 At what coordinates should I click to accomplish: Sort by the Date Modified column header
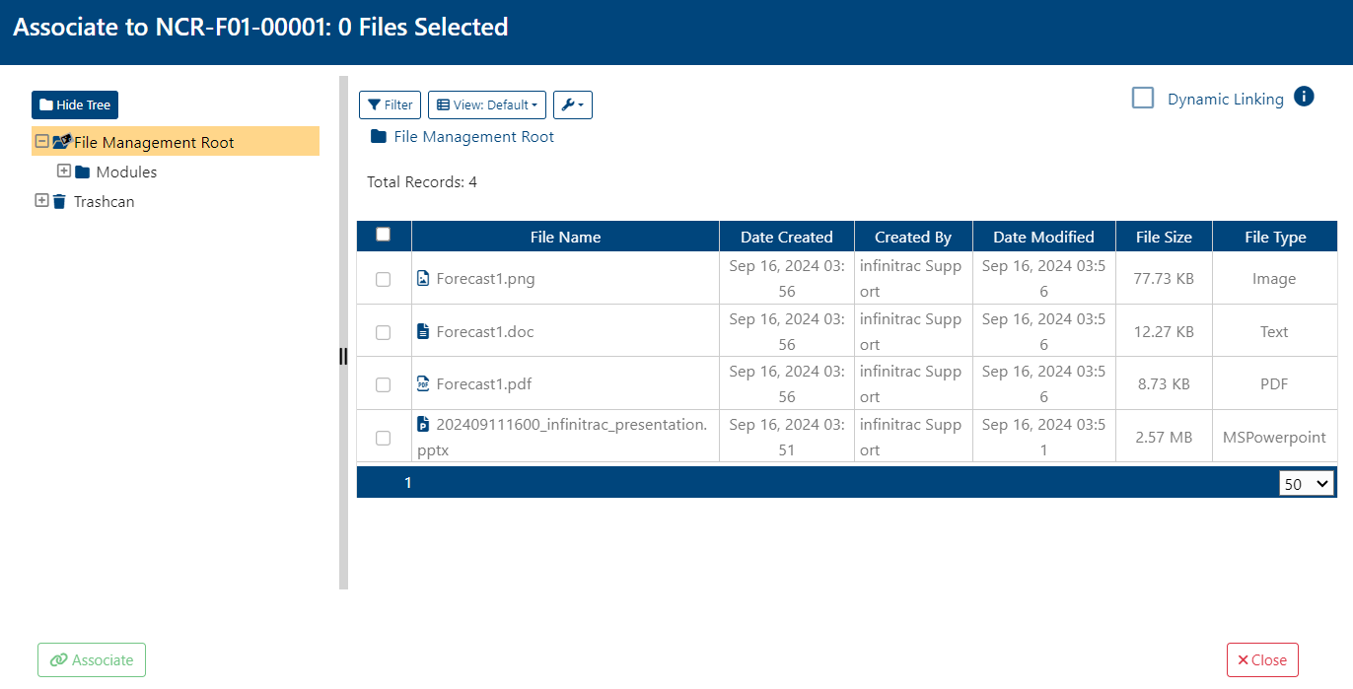[x=1043, y=237]
